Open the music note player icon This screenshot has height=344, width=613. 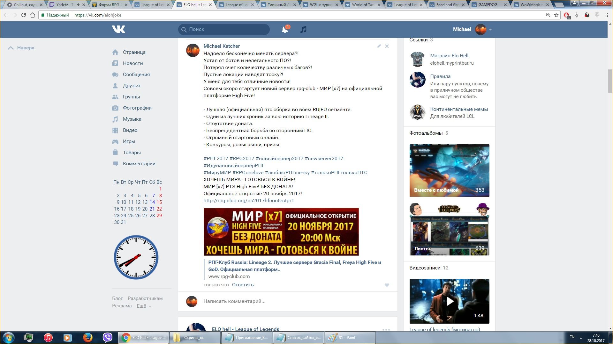click(x=303, y=29)
